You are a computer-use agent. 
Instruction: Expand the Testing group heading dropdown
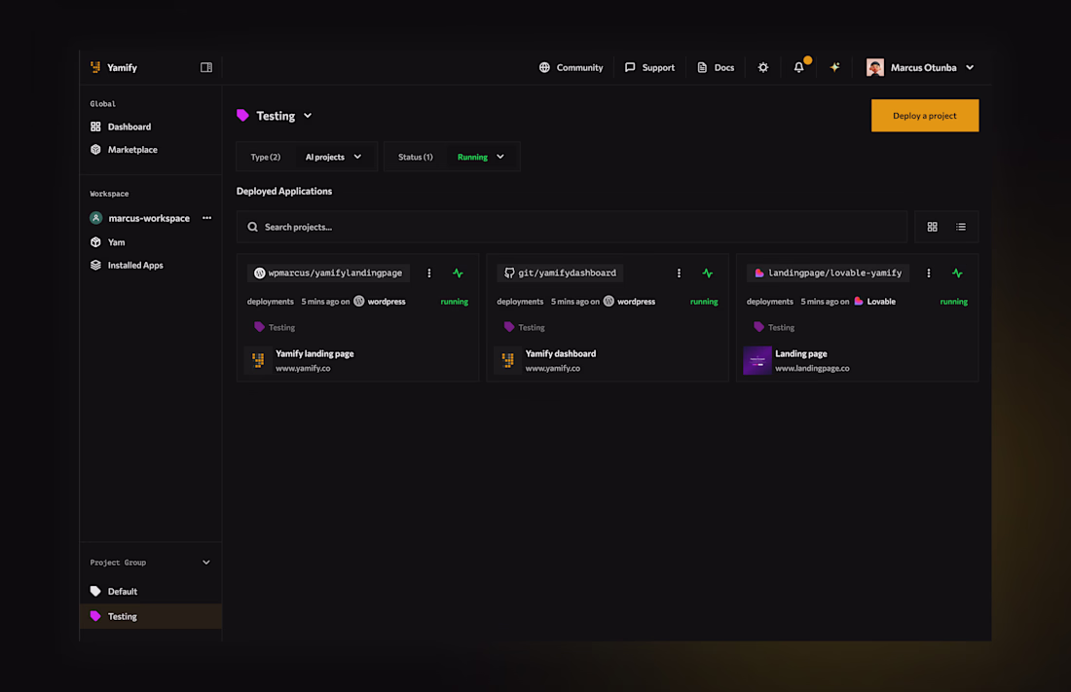click(308, 116)
